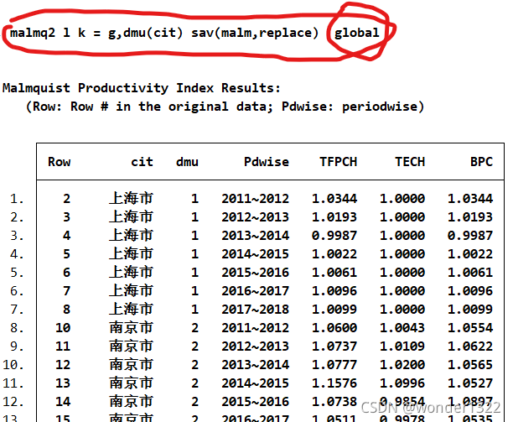Click period 2017~2018 for 上海市
The image size is (513, 422).
[x=255, y=309]
